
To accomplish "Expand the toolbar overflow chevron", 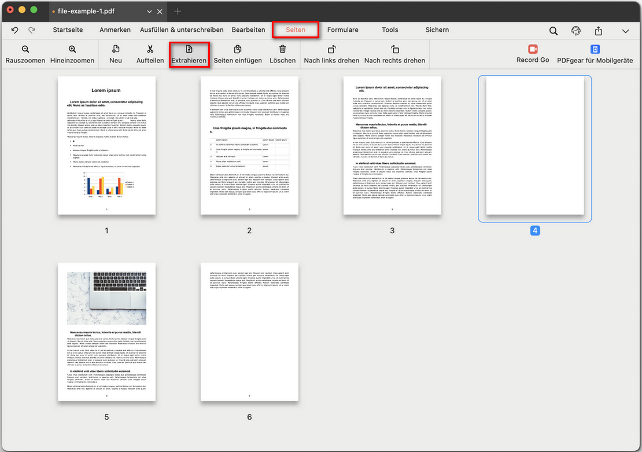I will coord(625,30).
